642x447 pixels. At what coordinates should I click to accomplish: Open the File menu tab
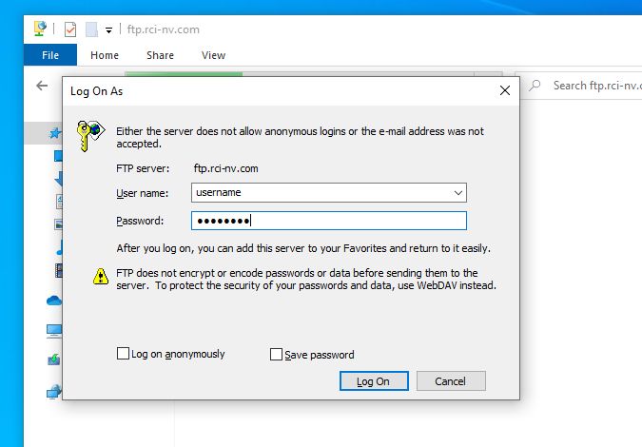pos(50,55)
